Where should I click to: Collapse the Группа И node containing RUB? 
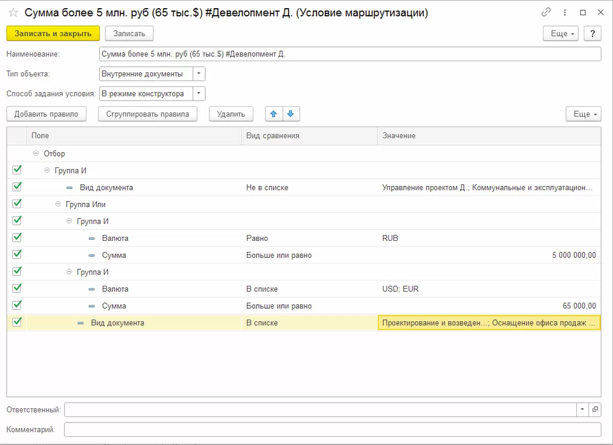click(69, 221)
